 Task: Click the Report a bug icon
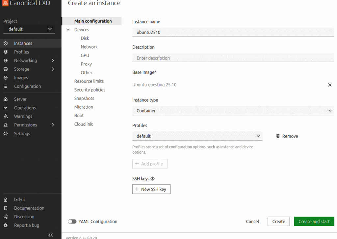pyautogui.click(x=6, y=226)
